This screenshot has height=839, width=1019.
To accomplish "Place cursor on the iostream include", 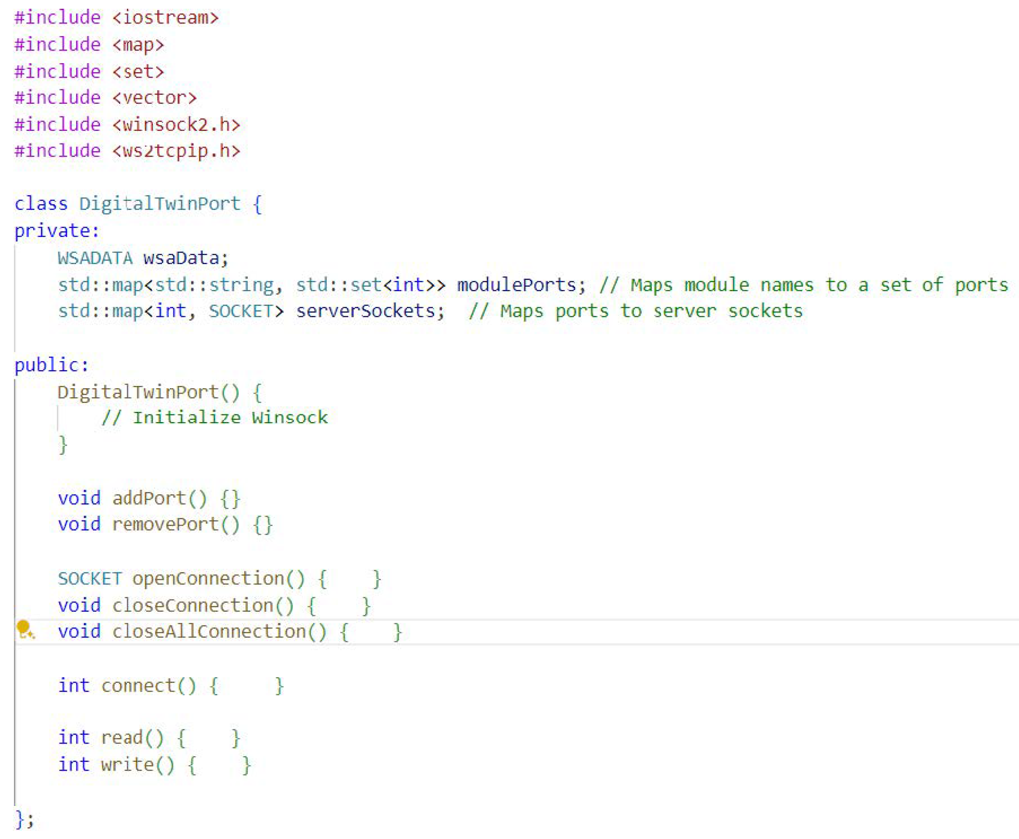I will point(165,18).
